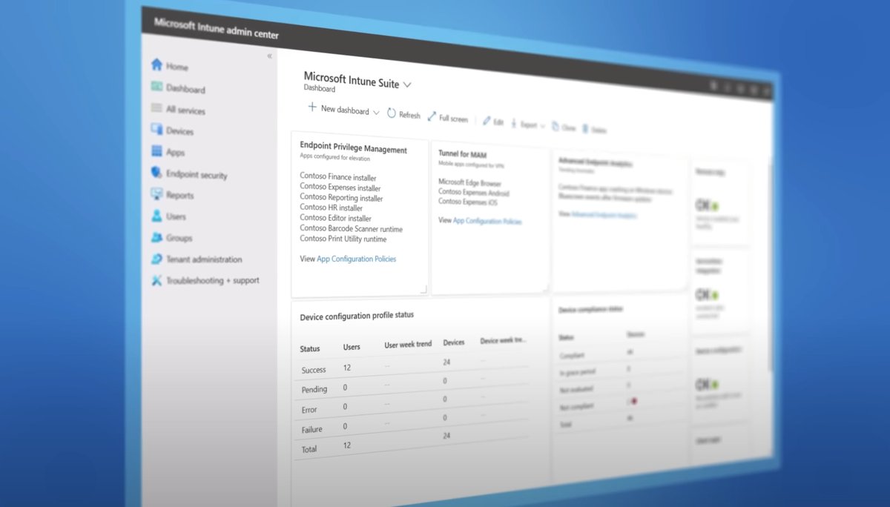Open Endpoint security in the sidebar
The image size is (890, 507).
pyautogui.click(x=189, y=175)
